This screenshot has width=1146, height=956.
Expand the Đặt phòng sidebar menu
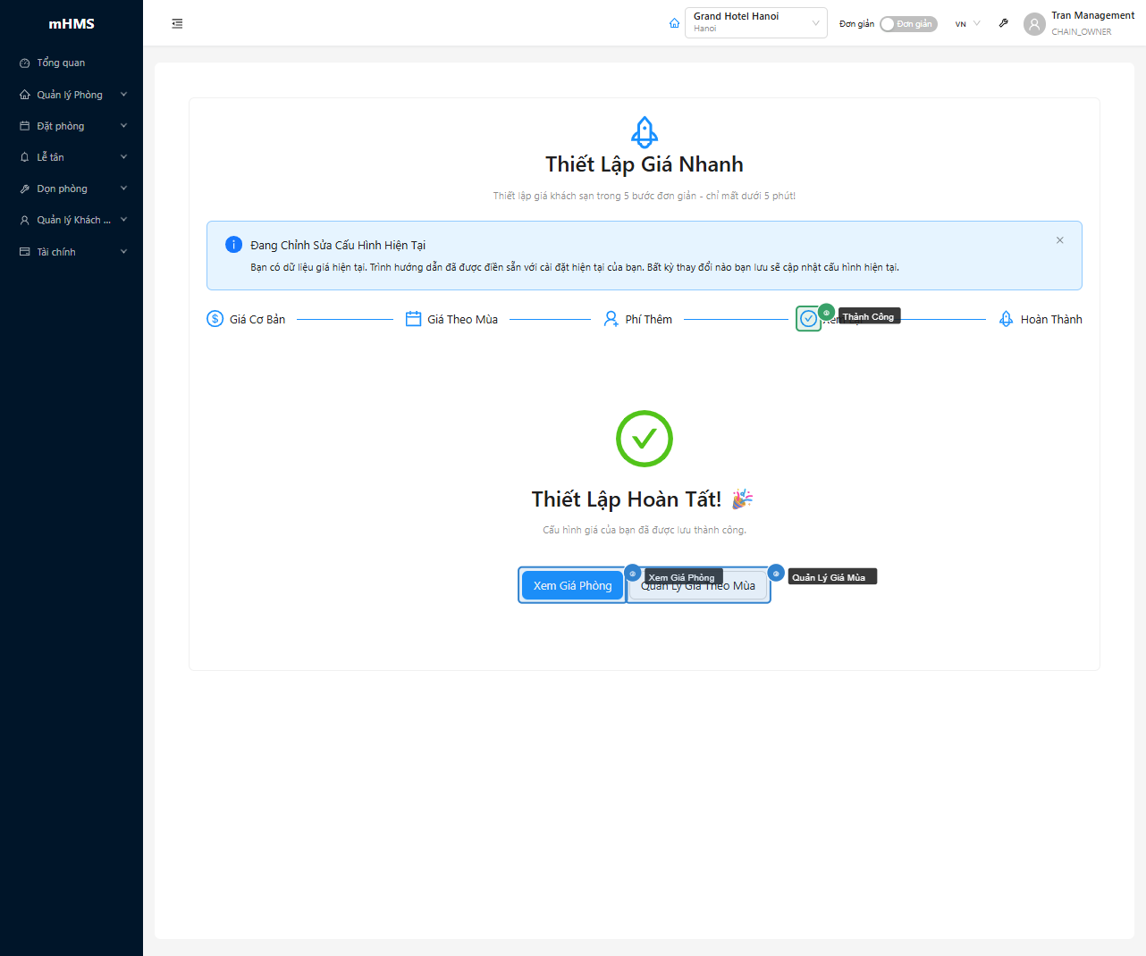click(x=72, y=126)
